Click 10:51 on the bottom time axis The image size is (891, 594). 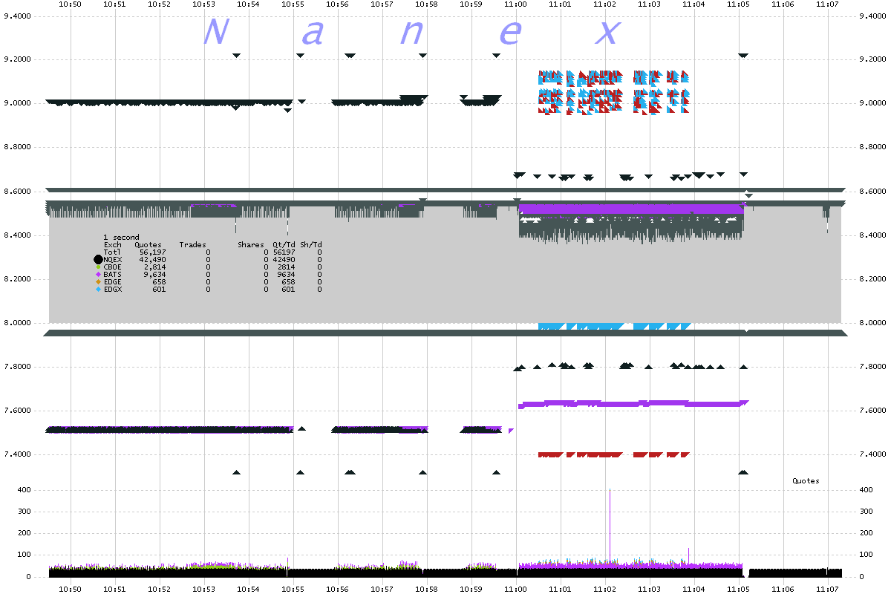click(x=115, y=588)
